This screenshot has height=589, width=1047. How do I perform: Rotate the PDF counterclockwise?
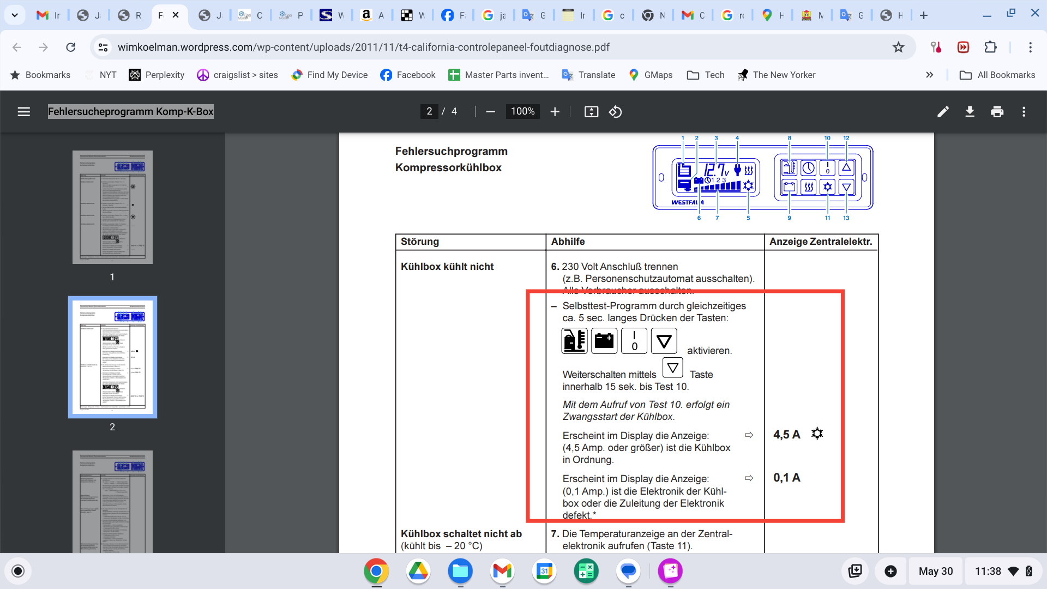pyautogui.click(x=616, y=111)
